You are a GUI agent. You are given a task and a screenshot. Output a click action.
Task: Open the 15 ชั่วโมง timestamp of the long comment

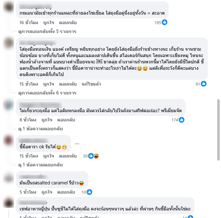[x=29, y=84]
